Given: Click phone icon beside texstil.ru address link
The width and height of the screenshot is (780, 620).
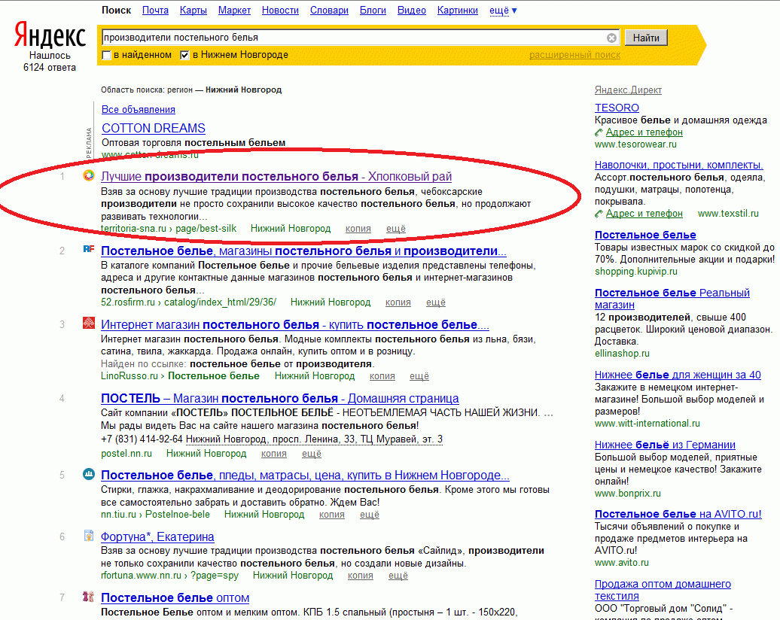Looking at the screenshot, I should pos(599,214).
